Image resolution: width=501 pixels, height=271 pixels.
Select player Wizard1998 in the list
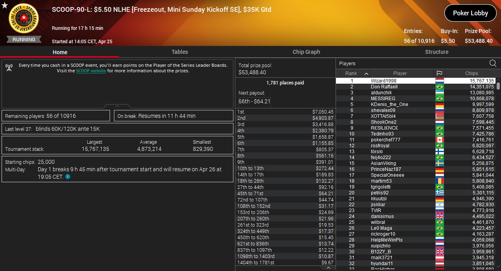[416, 81]
